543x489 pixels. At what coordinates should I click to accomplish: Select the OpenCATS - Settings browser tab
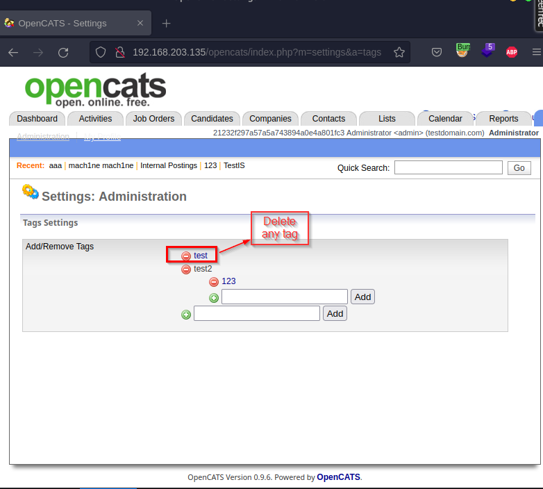(x=76, y=23)
